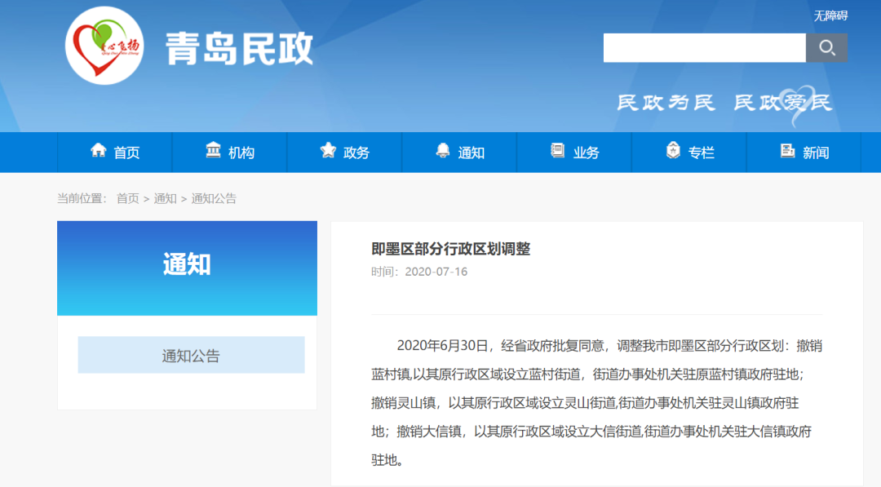881x487 pixels.
Task: Click the magnifier icon to search
Action: [827, 47]
